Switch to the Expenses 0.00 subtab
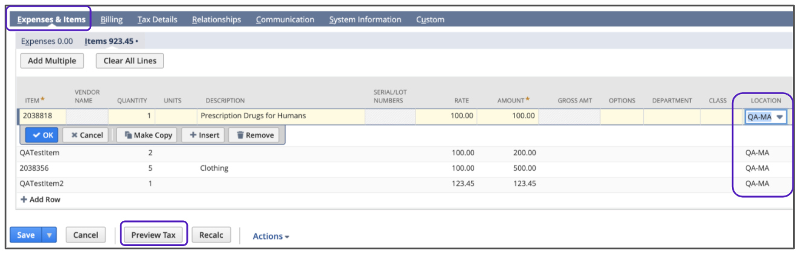This screenshot has height=257, width=802. click(47, 41)
